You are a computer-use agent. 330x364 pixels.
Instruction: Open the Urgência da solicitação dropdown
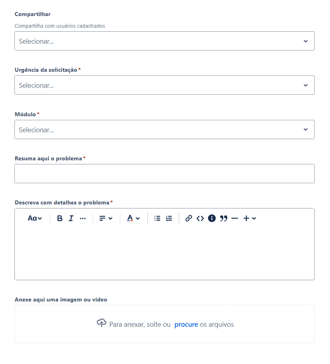point(165,85)
